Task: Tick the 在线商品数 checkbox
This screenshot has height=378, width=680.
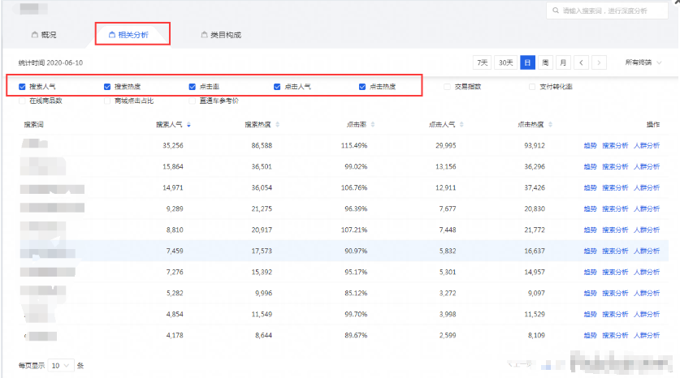Action: [x=22, y=101]
